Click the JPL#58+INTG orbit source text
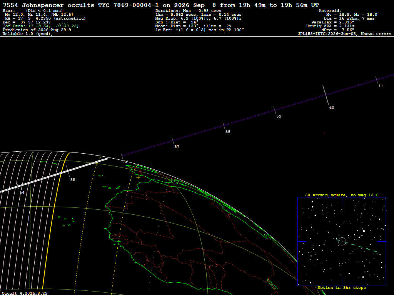 [x=344, y=34]
